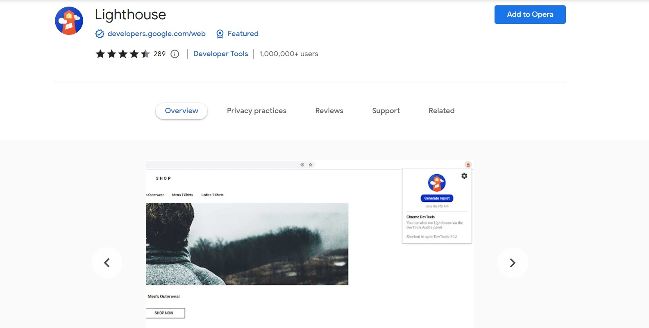Click the hero photo in the shop screenshot
649x328 pixels.
pyautogui.click(x=247, y=244)
